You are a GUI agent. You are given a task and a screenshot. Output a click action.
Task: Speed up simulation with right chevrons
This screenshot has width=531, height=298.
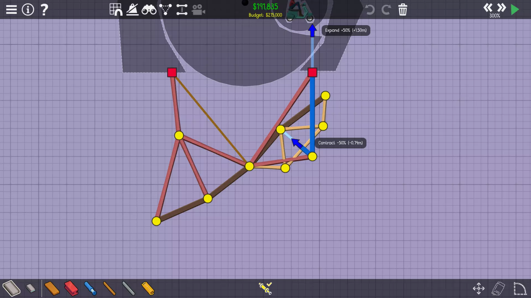pyautogui.click(x=501, y=7)
